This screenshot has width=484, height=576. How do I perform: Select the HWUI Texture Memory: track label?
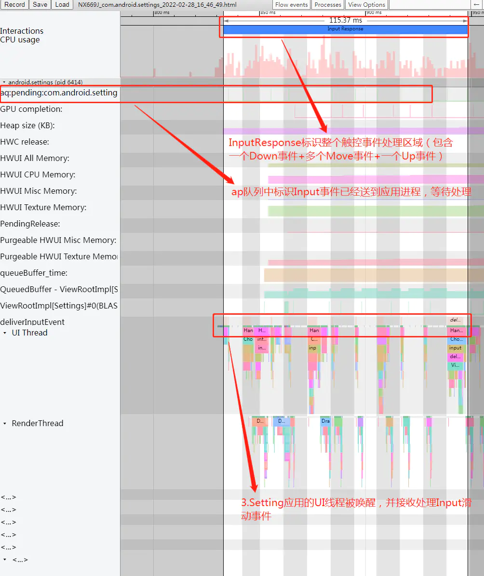(43, 207)
